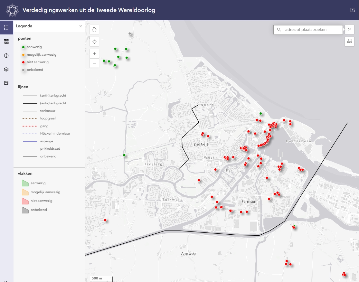Screen dimensions: 359x282
Task: Open the basemap gallery icon
Action: (x=6, y=42)
